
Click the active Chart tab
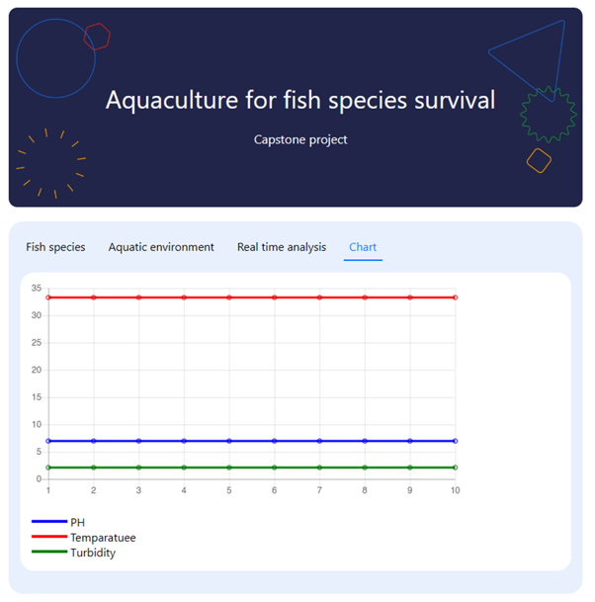(x=363, y=247)
